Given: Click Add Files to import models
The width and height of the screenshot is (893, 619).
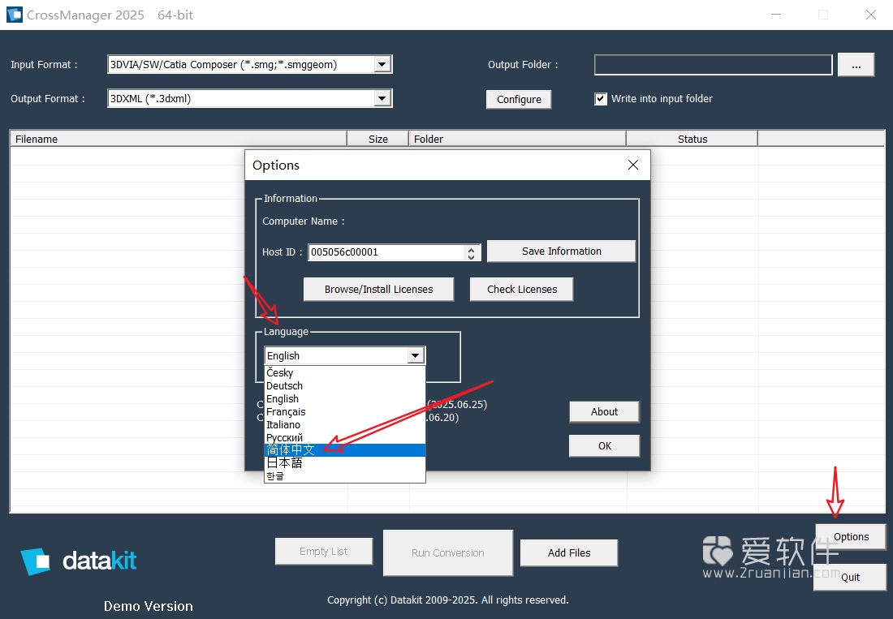Looking at the screenshot, I should pos(568,552).
